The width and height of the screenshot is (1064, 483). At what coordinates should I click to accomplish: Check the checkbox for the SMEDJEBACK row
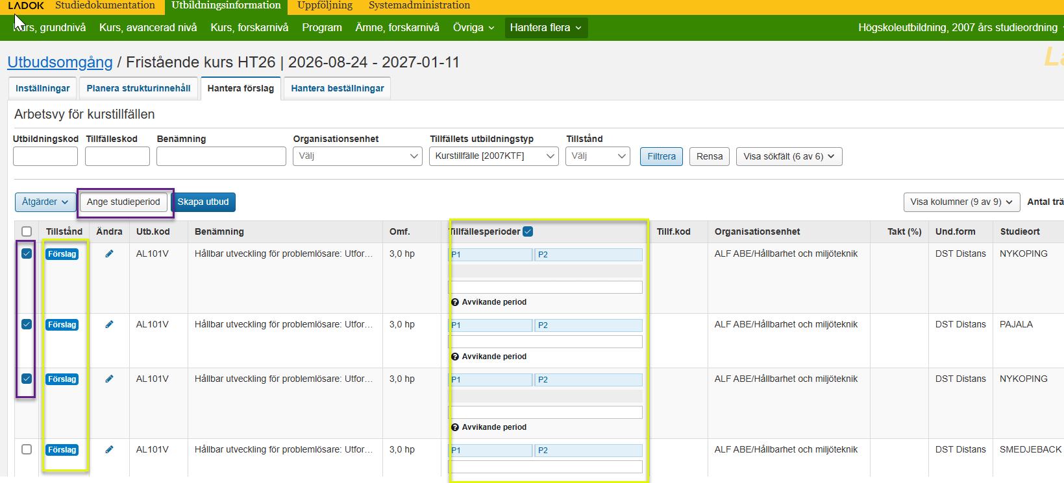(x=27, y=449)
